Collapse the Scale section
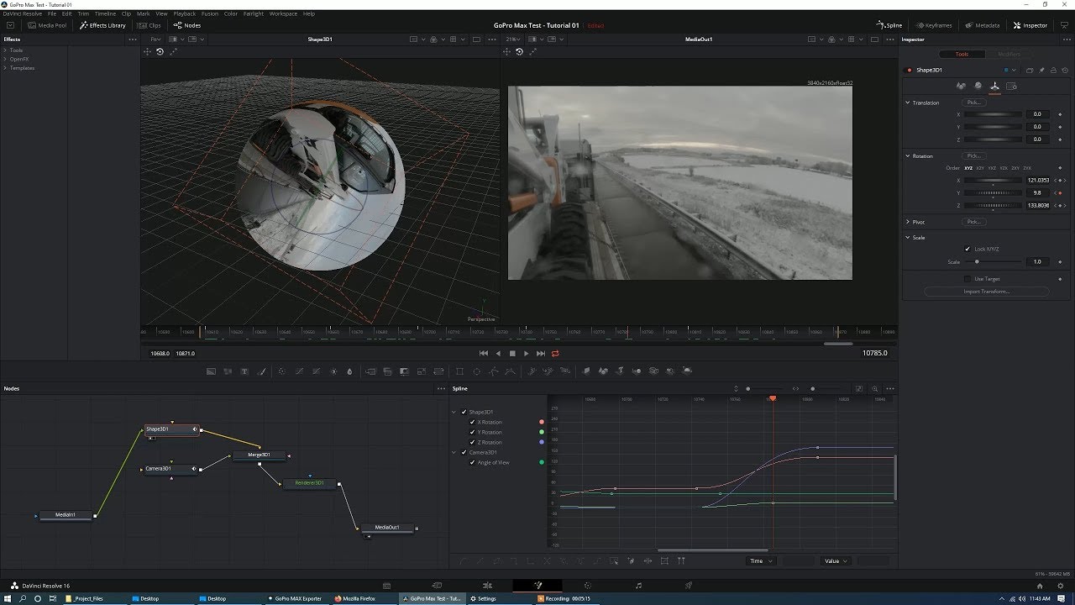Viewport: 1075px width, 605px height. coord(908,238)
